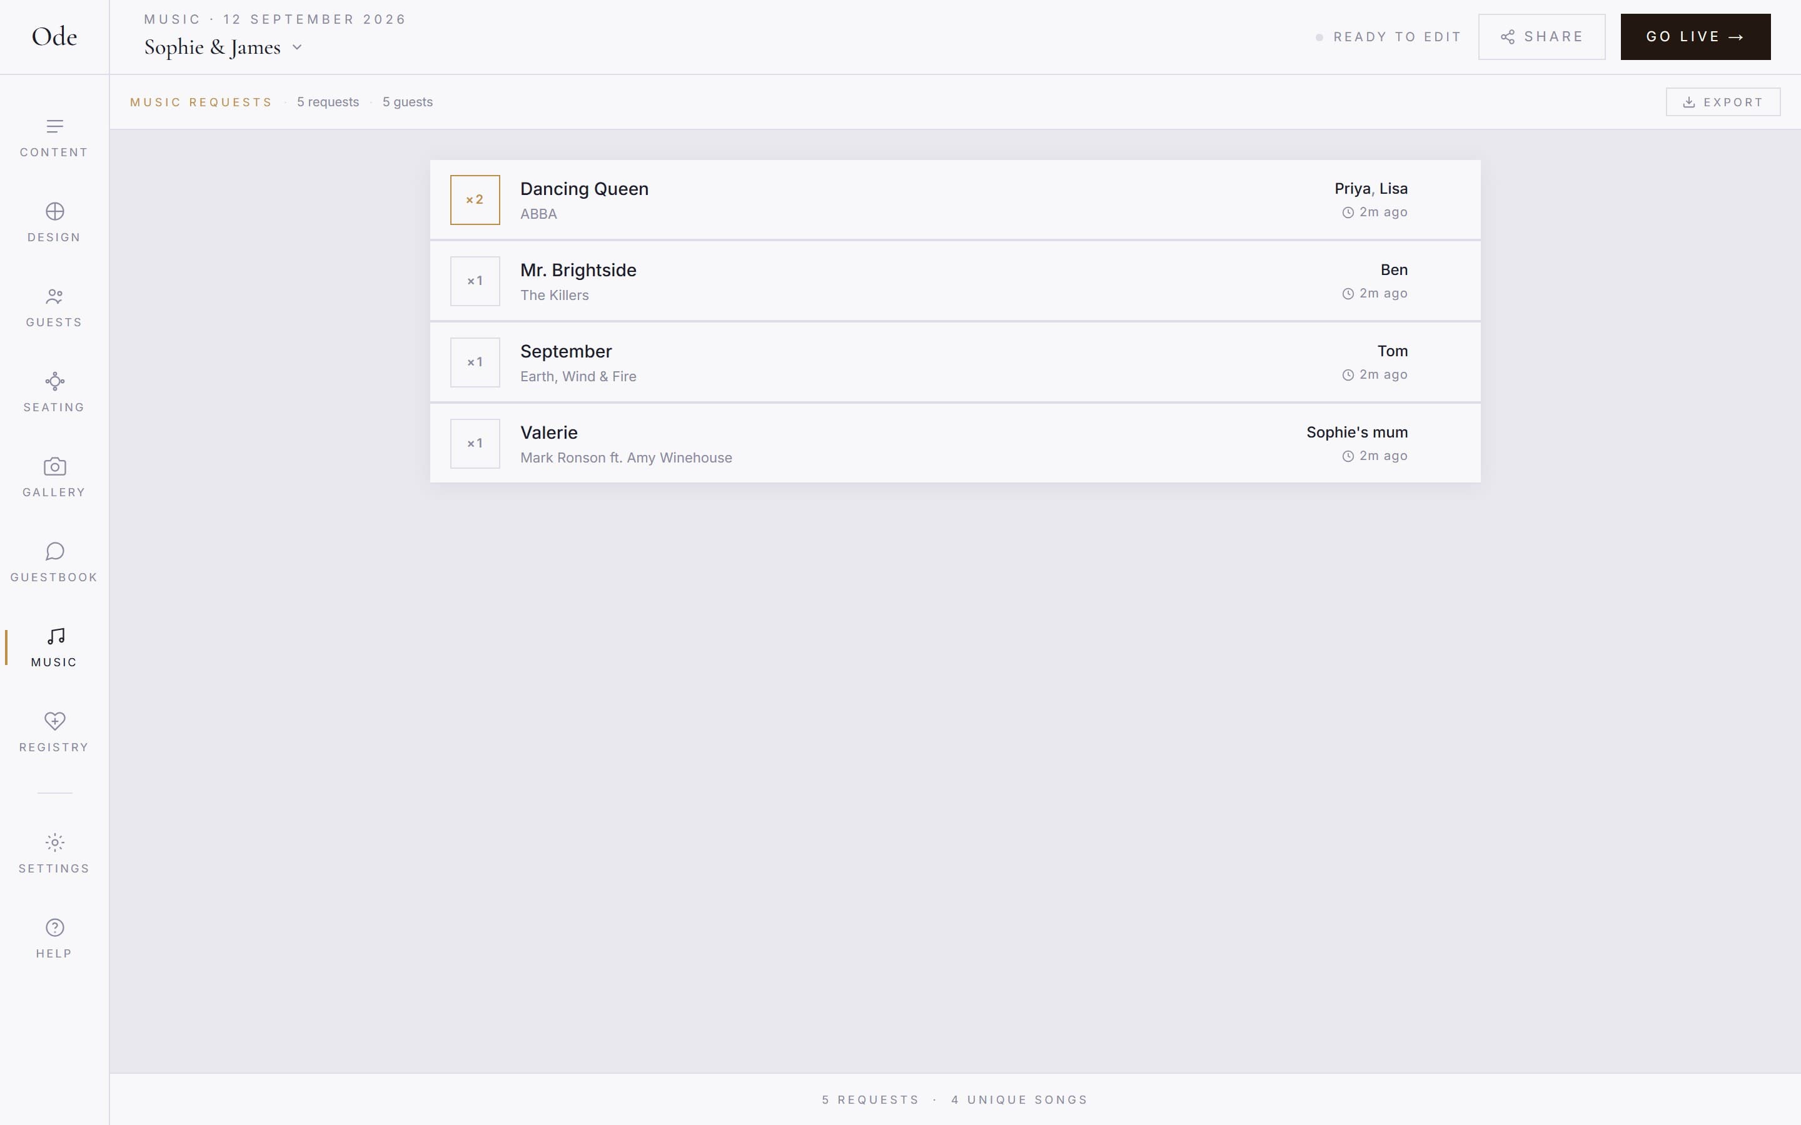Click Music · 12 September 2026 breadcrumb

point(275,19)
